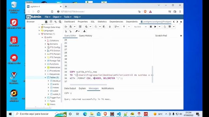The image size is (209, 117).
Task: Open the Object menu
Action: [x=57, y=17]
